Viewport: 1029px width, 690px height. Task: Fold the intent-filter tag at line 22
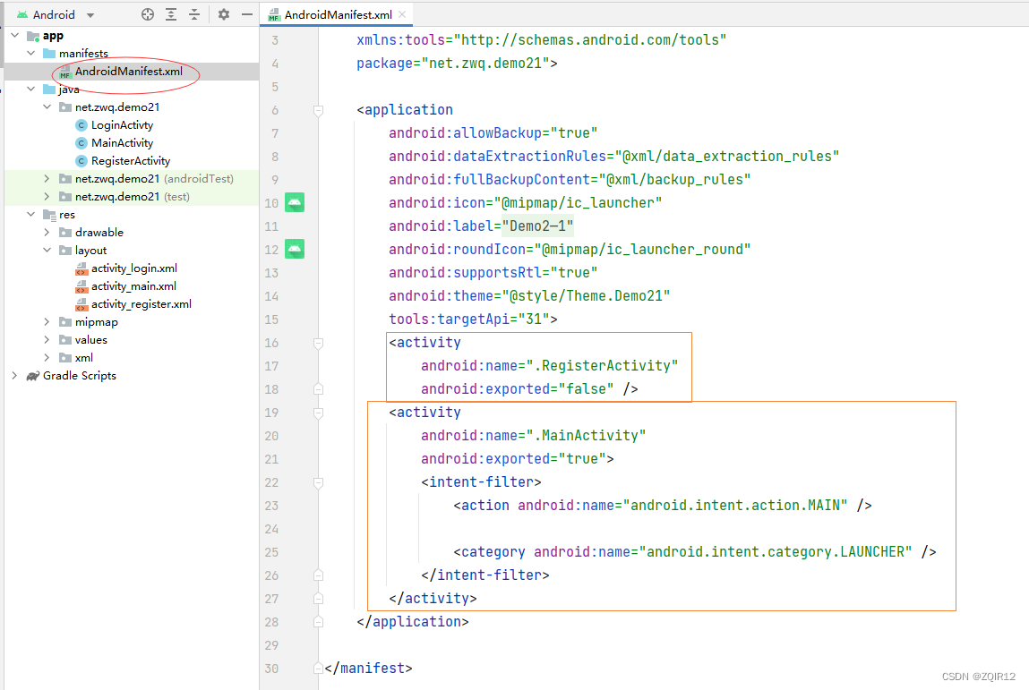(318, 482)
